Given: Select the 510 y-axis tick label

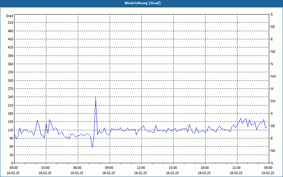Looking at the screenshot, I should [x=11, y=23].
